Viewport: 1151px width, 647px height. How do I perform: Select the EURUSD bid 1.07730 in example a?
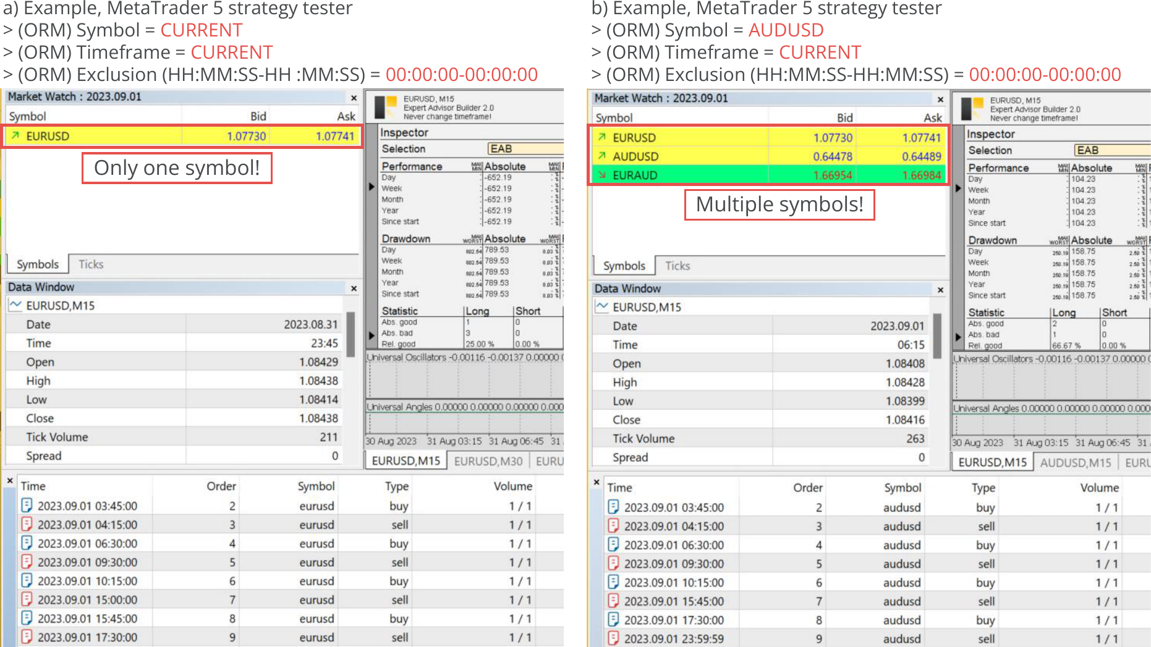point(246,136)
